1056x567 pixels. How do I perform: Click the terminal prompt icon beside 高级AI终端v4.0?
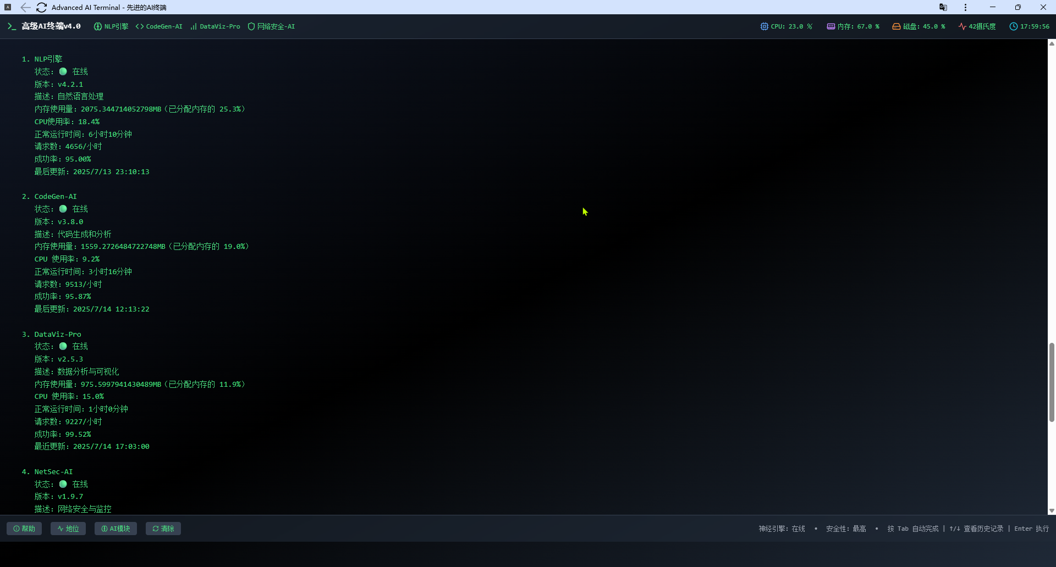point(11,26)
